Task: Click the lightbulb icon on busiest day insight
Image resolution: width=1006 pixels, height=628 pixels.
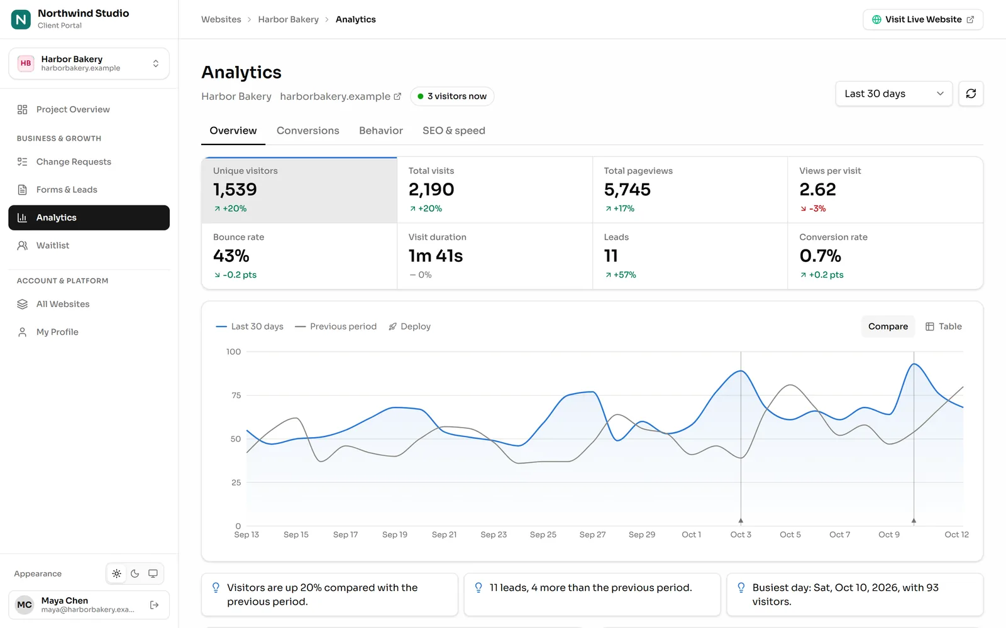Action: (741, 588)
